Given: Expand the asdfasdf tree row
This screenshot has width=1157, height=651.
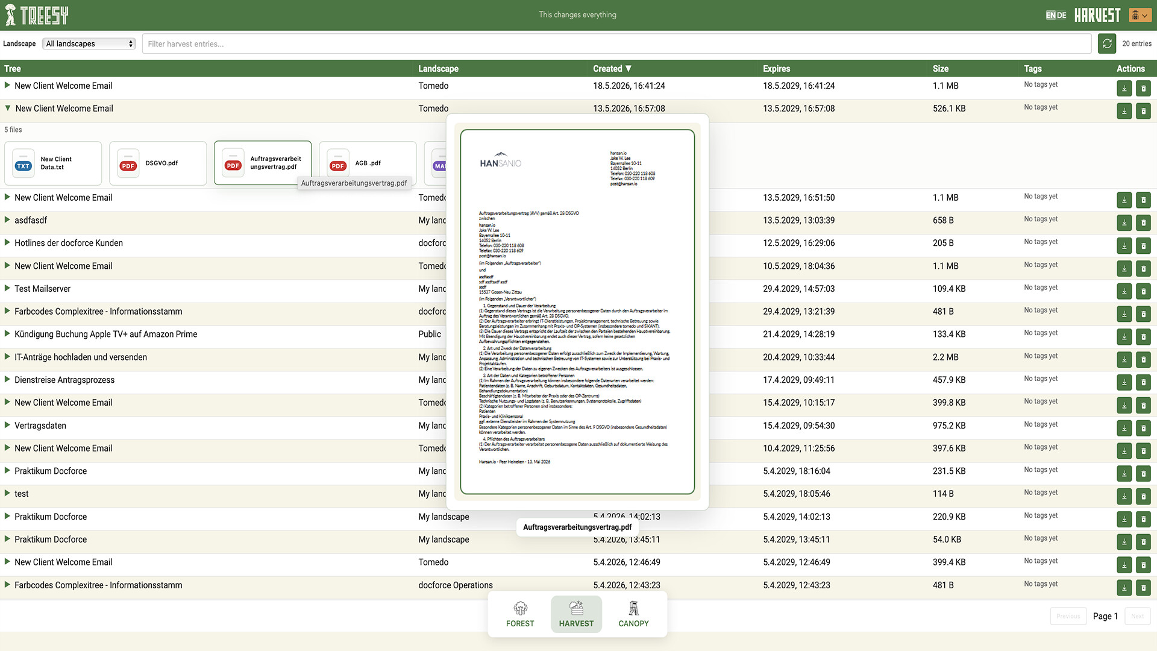Looking at the screenshot, I should 7,220.
